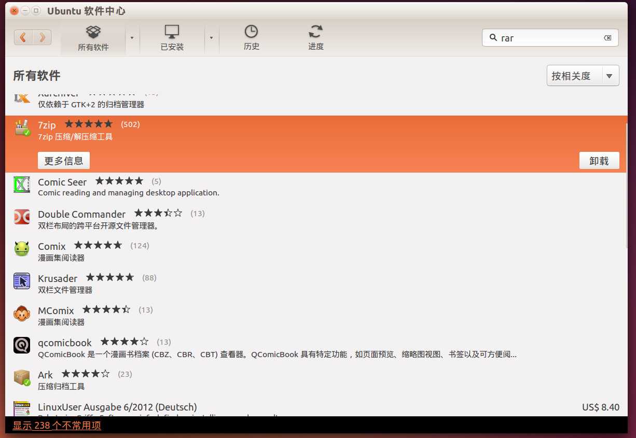Click the LinuxUser Ausgabe 6/2012 (Deutsch) title
636x438 pixels.
[x=117, y=407]
